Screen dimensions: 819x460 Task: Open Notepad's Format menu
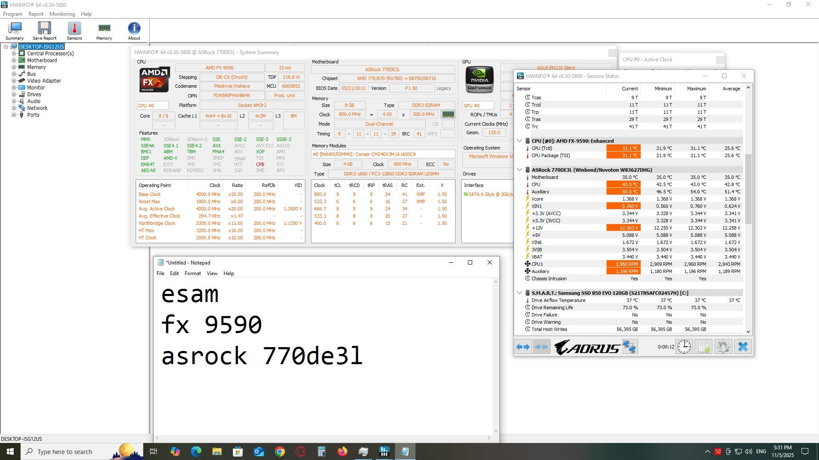[192, 273]
